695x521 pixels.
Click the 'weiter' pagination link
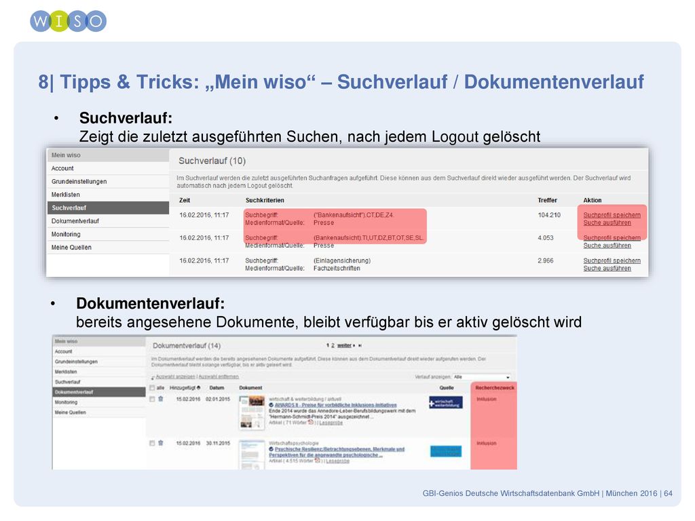click(x=344, y=345)
